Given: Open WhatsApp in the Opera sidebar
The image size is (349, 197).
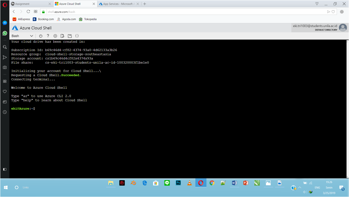Looking at the screenshot, I should 5,33.
